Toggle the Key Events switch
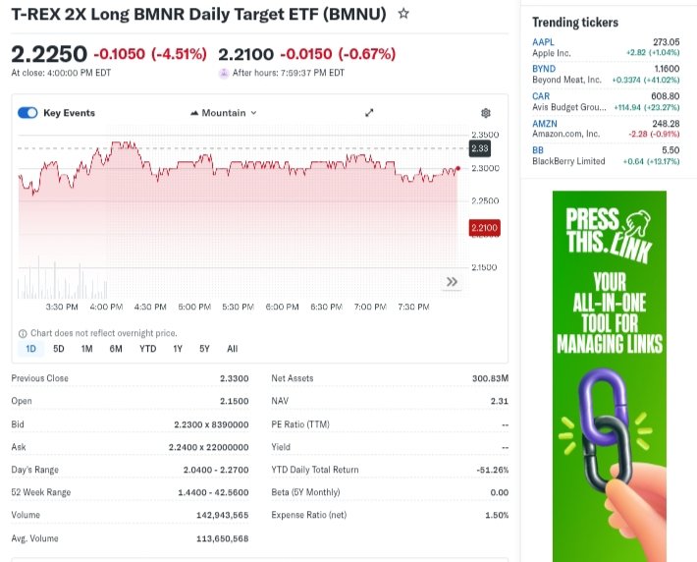The image size is (697, 562). click(x=27, y=113)
